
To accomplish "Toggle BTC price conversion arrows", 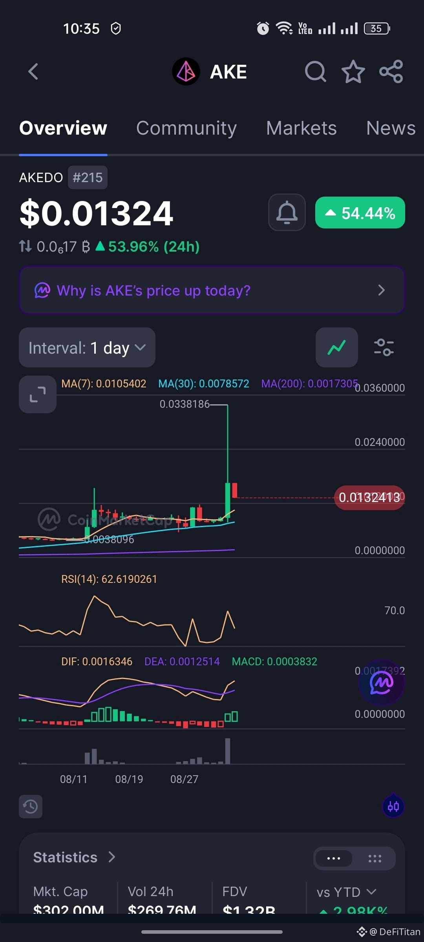I will point(26,246).
